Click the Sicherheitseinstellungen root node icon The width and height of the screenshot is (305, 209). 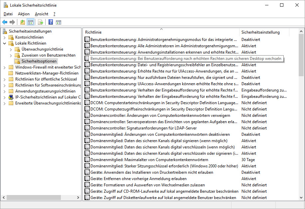pyautogui.click(x=5, y=31)
